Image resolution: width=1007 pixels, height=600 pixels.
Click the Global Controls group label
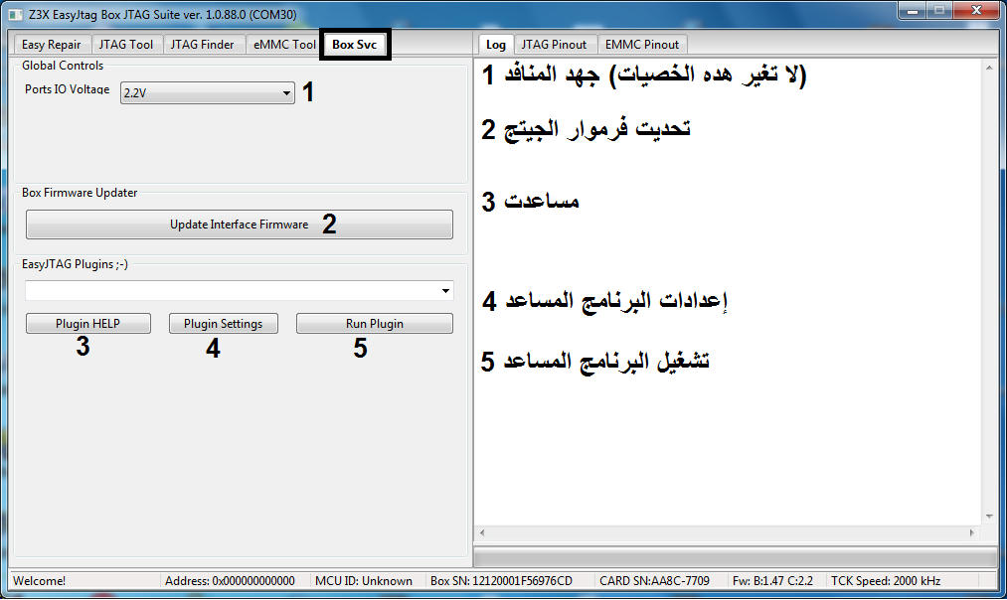[x=63, y=66]
